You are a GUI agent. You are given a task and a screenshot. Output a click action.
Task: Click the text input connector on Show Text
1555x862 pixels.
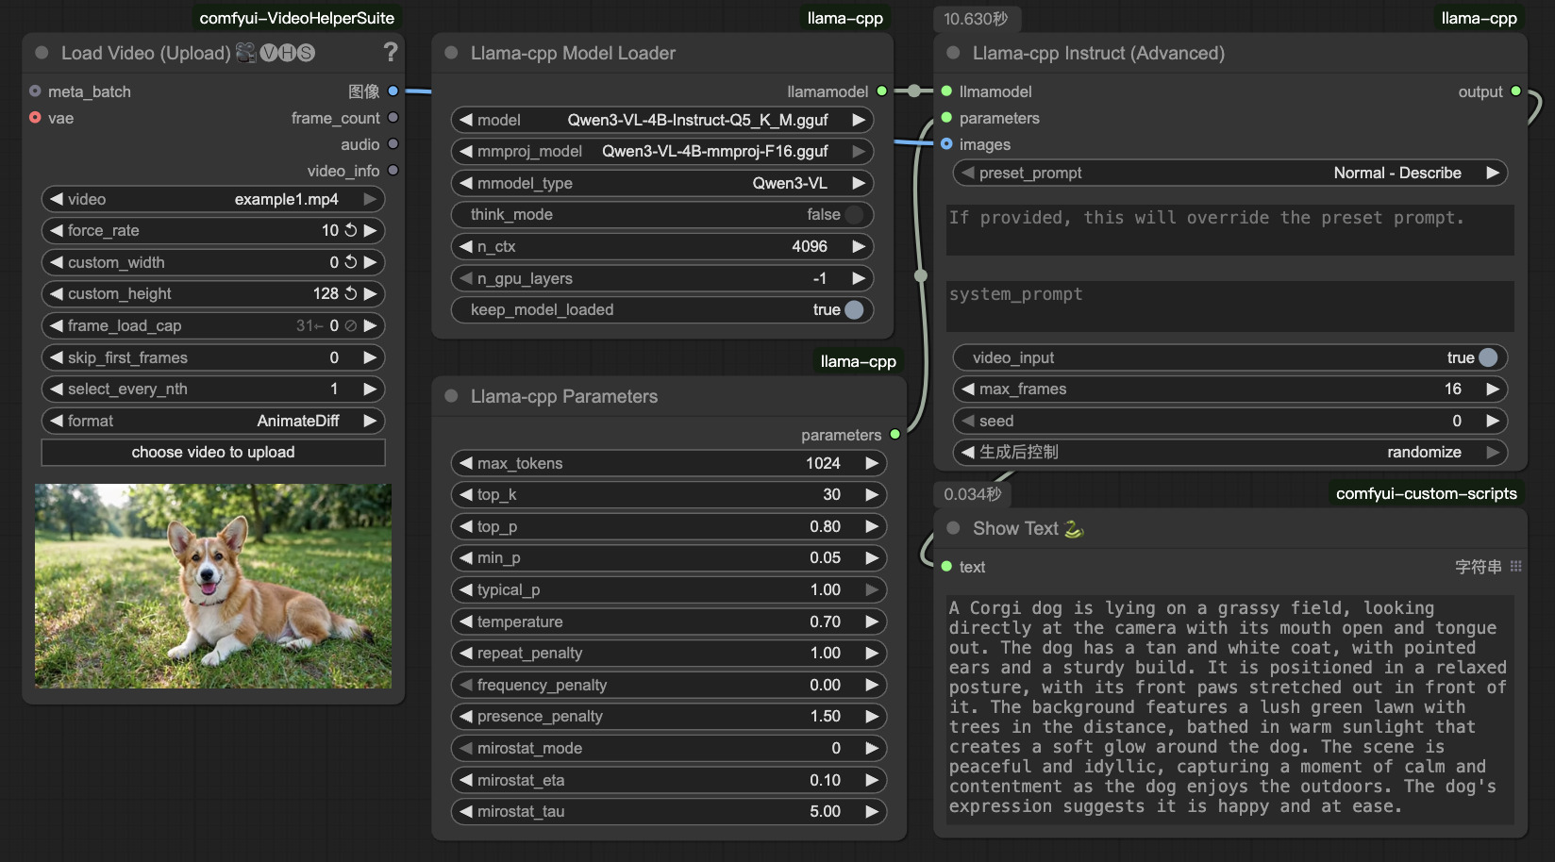(946, 567)
